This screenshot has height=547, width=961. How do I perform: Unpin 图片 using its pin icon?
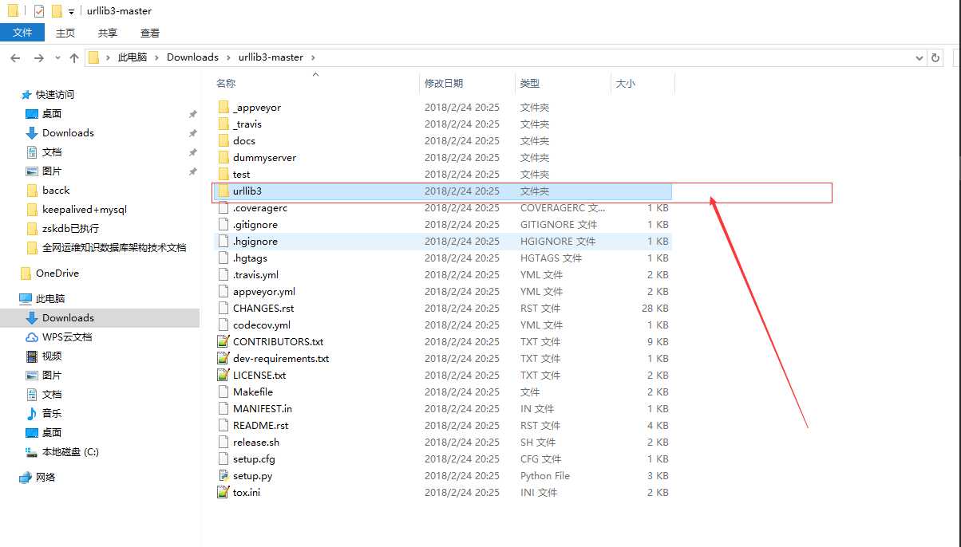coord(192,171)
